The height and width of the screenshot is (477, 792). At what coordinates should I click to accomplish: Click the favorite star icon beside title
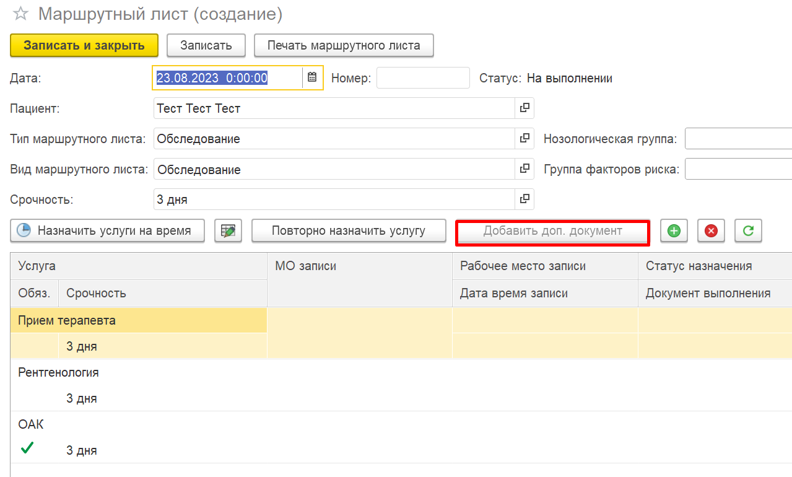coord(20,14)
